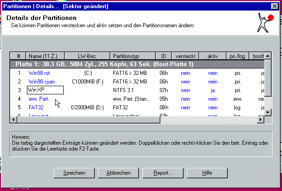The width and height of the screenshot is (282, 191).
Task: Toggle 'versteckt' value for FAT32 row
Action: point(185,107)
